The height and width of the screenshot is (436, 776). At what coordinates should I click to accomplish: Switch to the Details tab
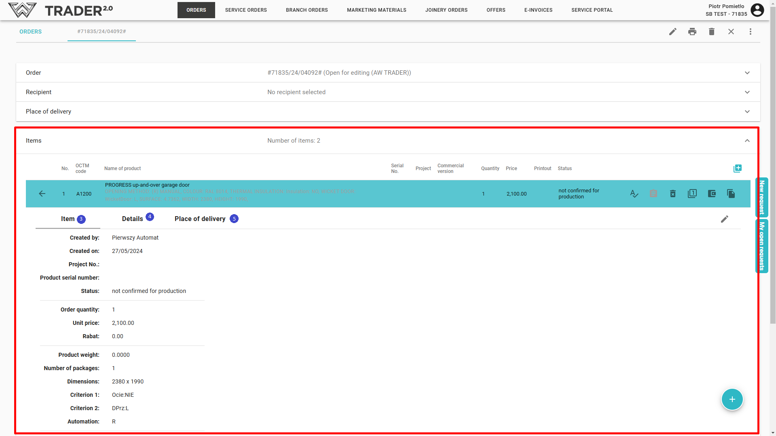(x=133, y=219)
